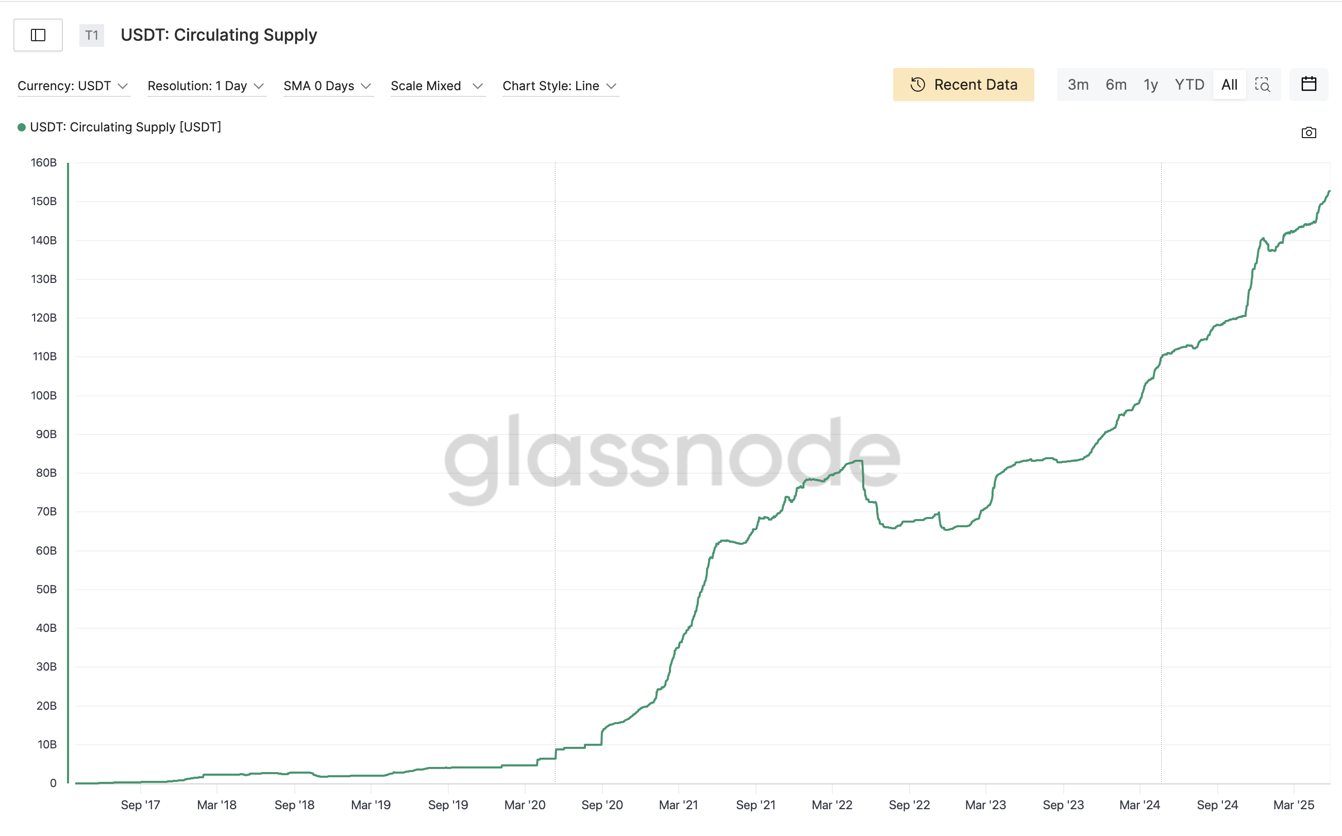The height and width of the screenshot is (836, 1342).
Task: Toggle the sidebar panel icon
Action: [x=38, y=35]
